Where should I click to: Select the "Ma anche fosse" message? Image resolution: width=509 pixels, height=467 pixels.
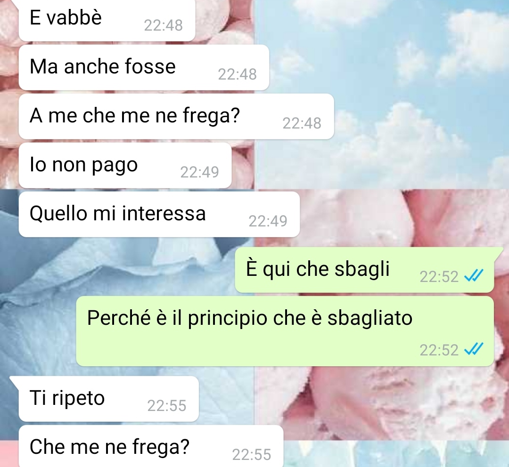(144, 67)
